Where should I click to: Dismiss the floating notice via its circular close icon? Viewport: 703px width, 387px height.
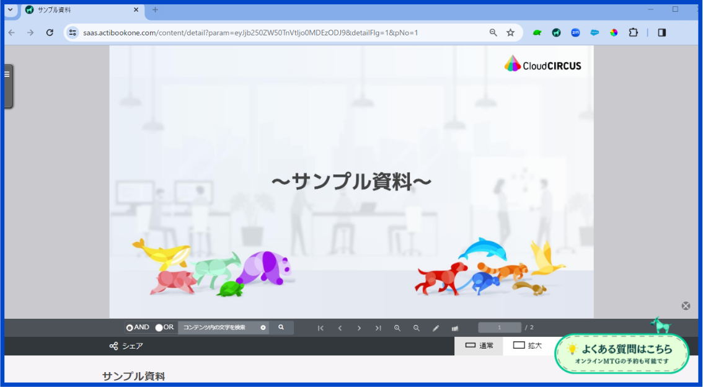point(685,306)
